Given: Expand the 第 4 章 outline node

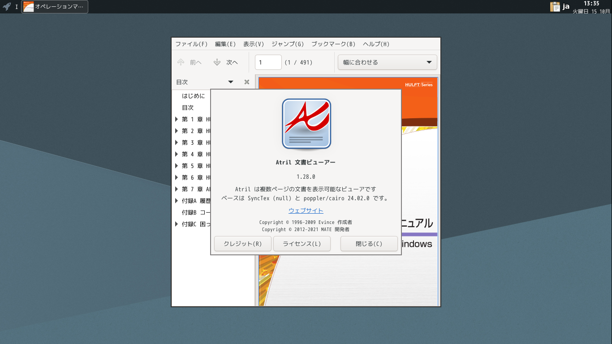Looking at the screenshot, I should pos(177,154).
